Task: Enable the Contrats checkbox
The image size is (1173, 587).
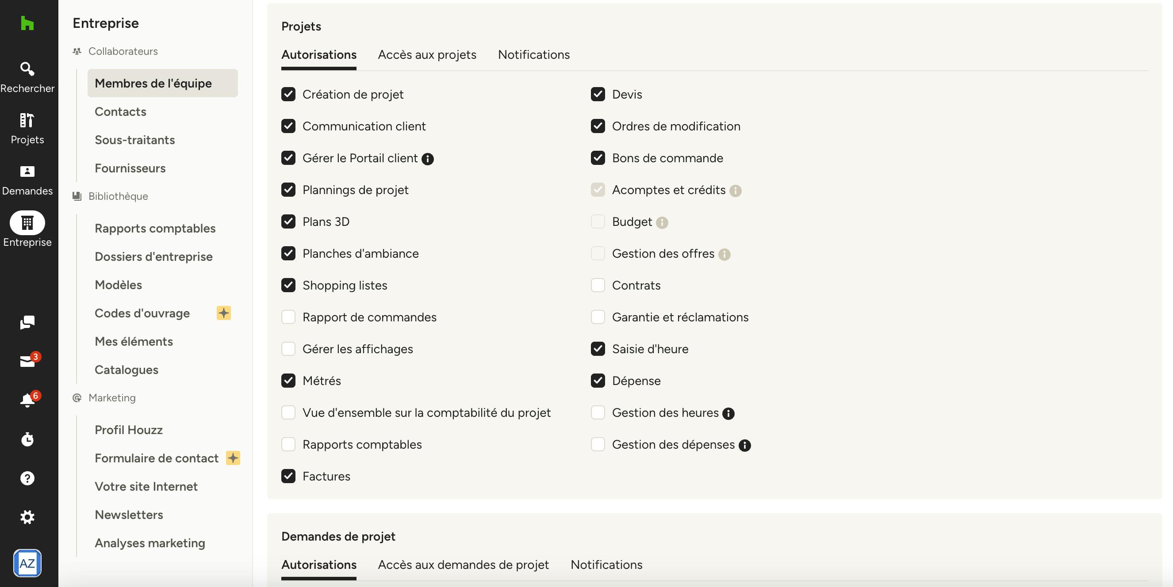Action: pos(598,285)
